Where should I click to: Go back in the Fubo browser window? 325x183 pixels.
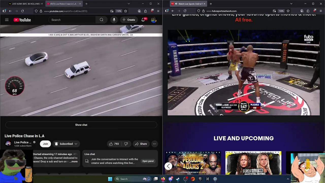pos(173,11)
